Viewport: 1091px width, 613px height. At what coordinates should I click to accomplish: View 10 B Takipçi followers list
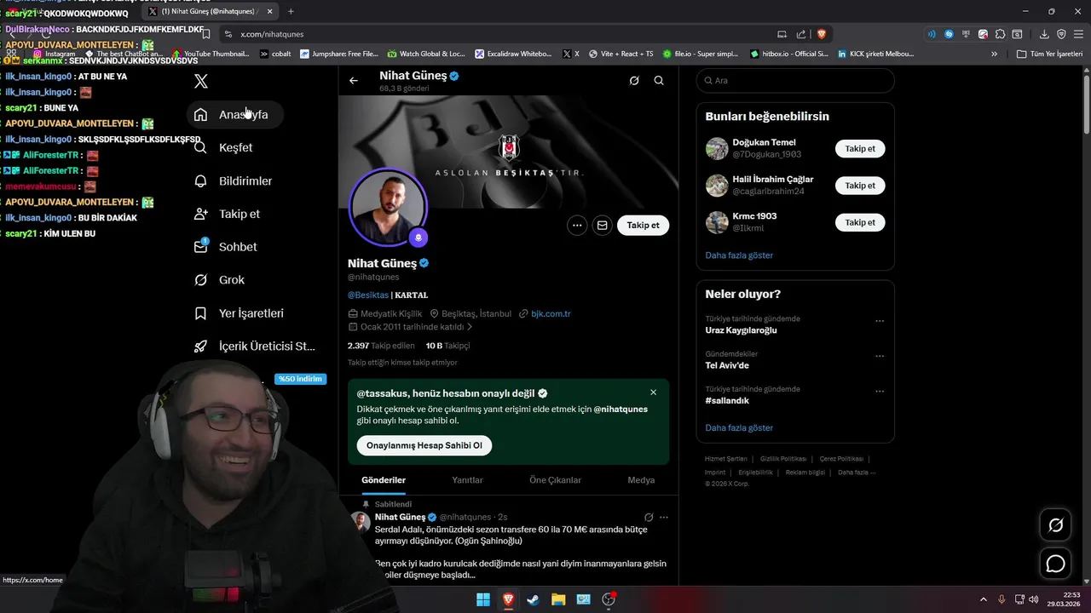click(x=447, y=346)
